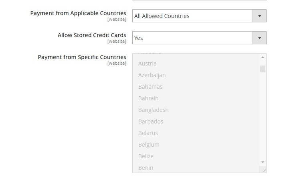This screenshot has width=281, height=181.
Task: Select Belgium from the list
Action: coord(149,145)
